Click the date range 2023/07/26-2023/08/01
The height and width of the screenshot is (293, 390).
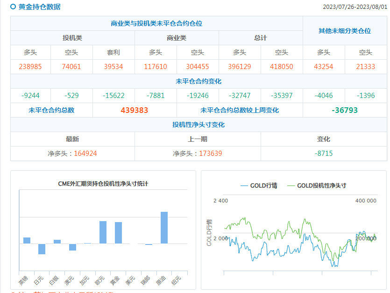tap(355, 7)
